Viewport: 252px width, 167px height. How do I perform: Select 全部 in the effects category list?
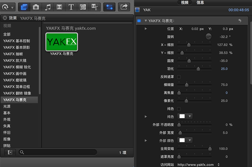[x=7, y=34]
